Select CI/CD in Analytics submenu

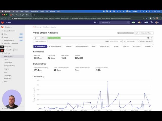point(6,59)
